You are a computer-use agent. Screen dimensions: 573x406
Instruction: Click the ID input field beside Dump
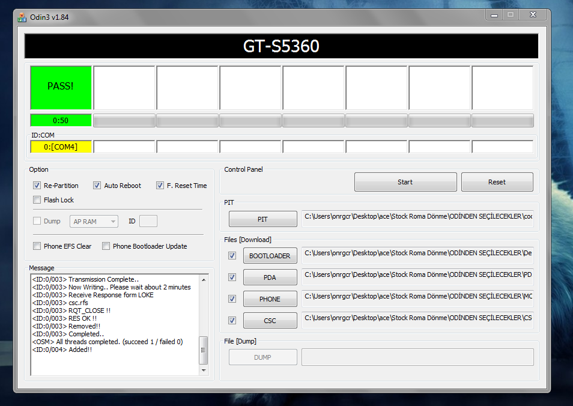tap(148, 221)
